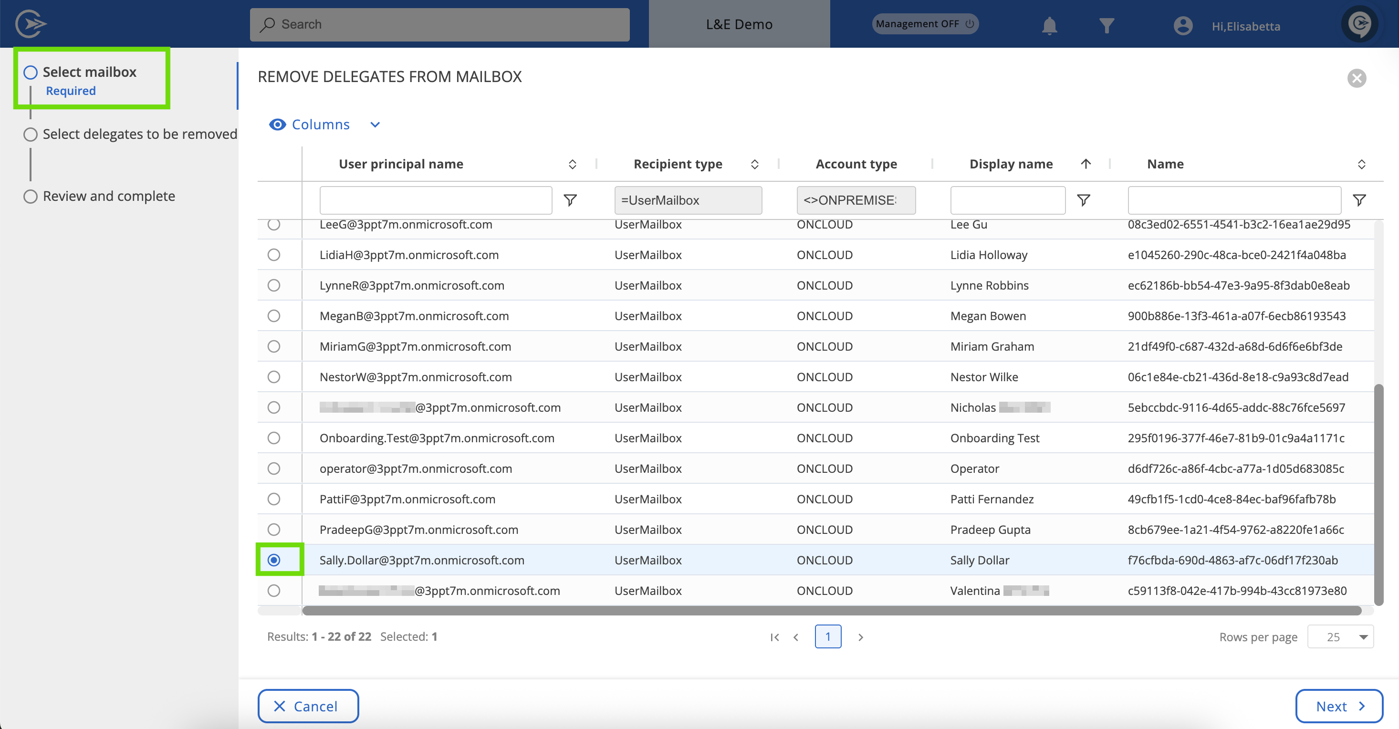
Task: Select the Valentina mailbox radio button
Action: tap(274, 590)
